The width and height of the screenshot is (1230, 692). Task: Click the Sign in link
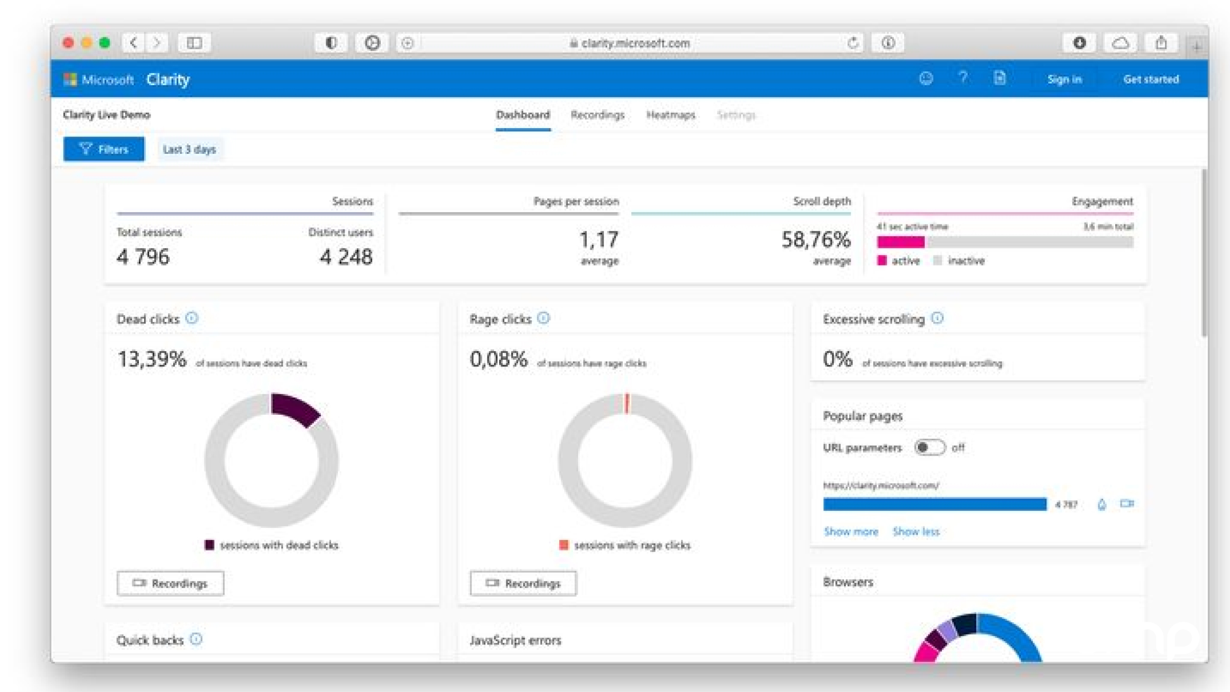click(1064, 79)
